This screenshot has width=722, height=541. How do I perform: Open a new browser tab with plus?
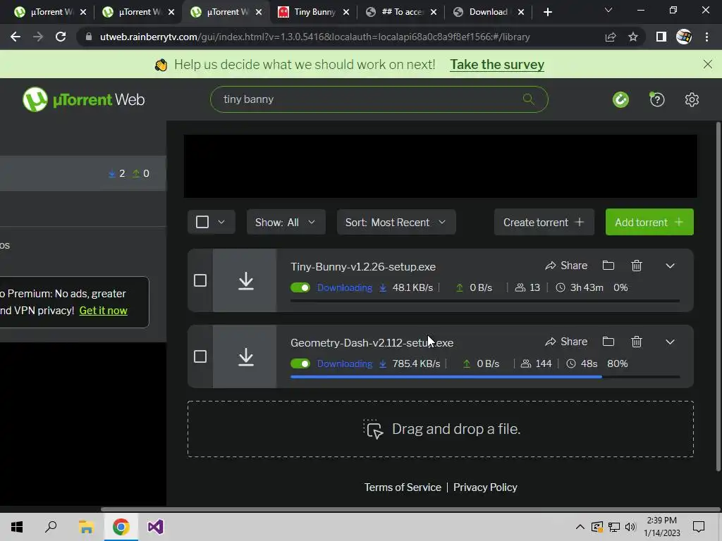click(x=547, y=12)
